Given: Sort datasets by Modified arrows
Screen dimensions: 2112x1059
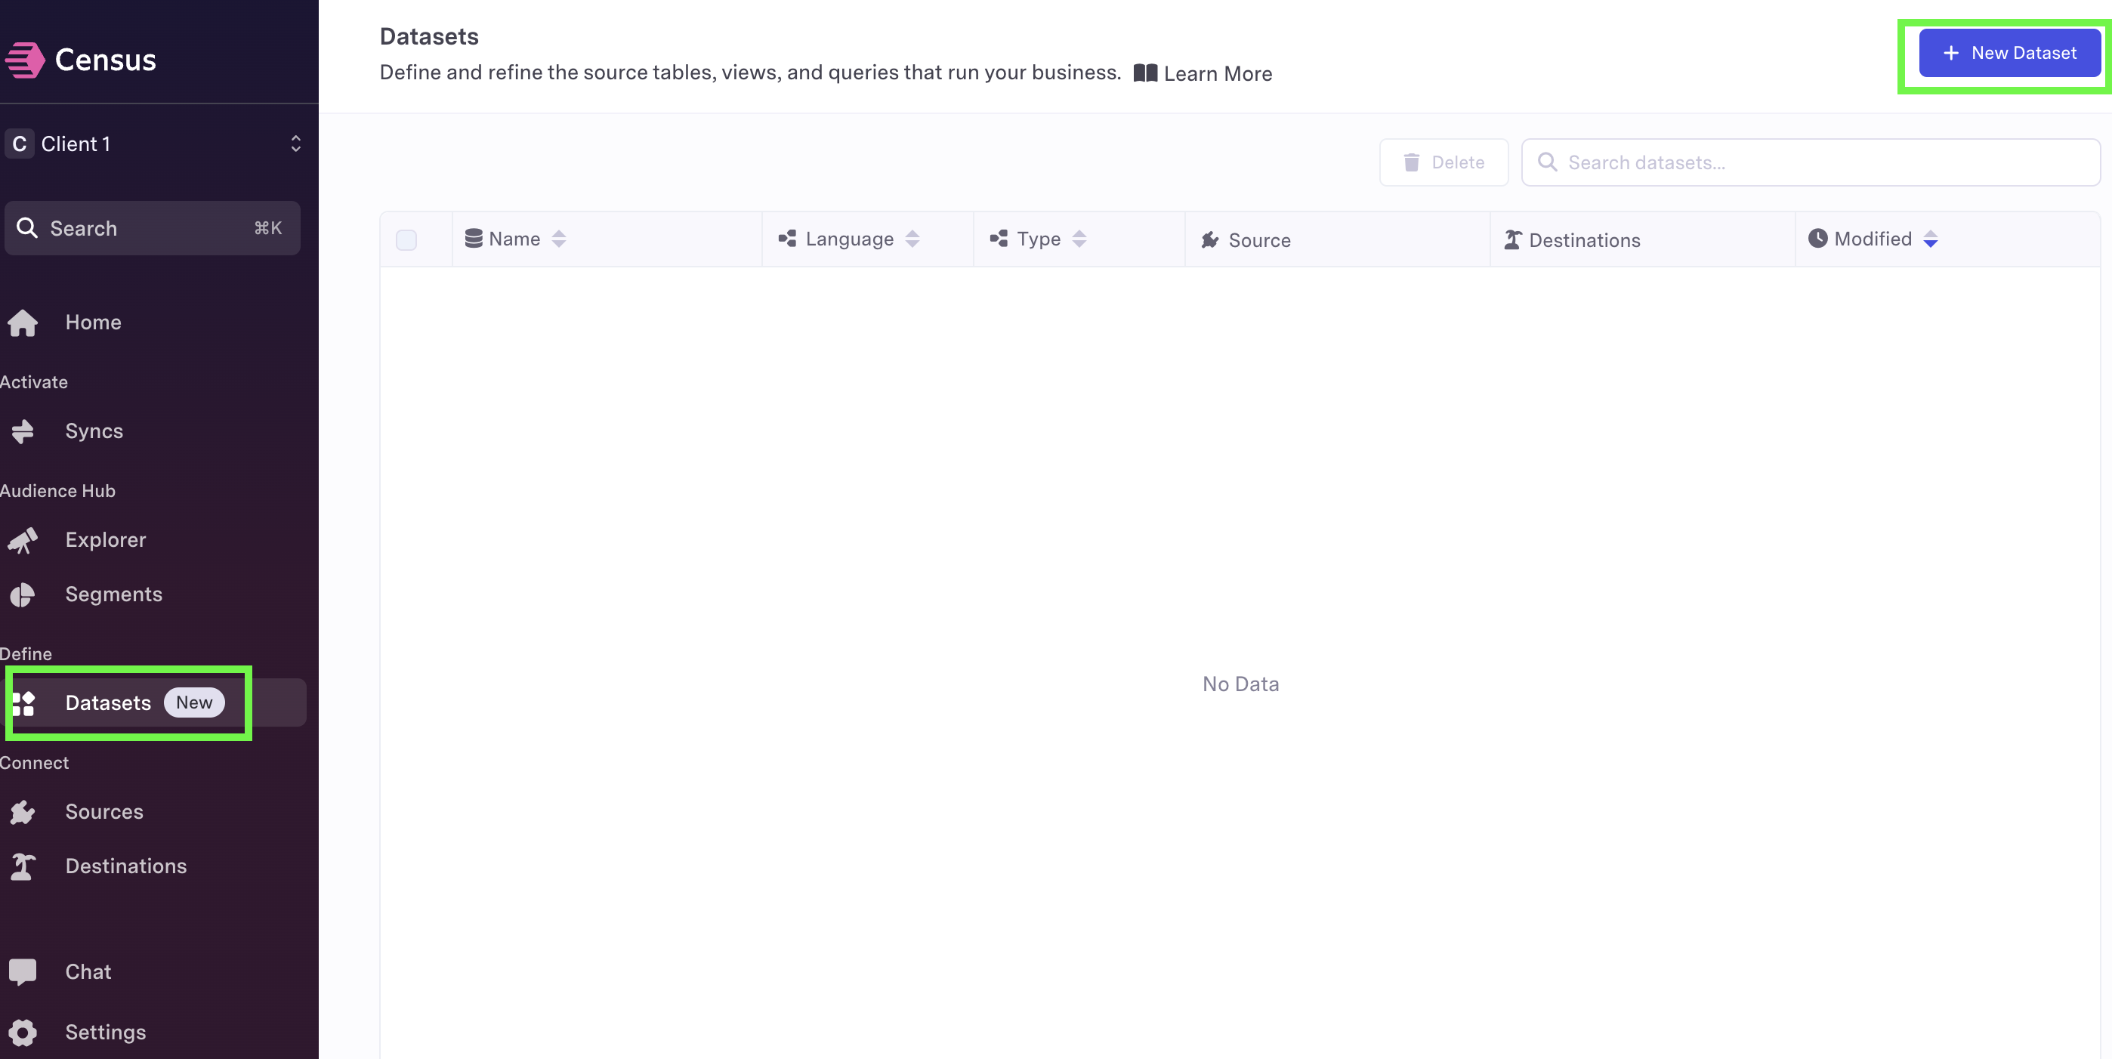Looking at the screenshot, I should pyautogui.click(x=1930, y=239).
